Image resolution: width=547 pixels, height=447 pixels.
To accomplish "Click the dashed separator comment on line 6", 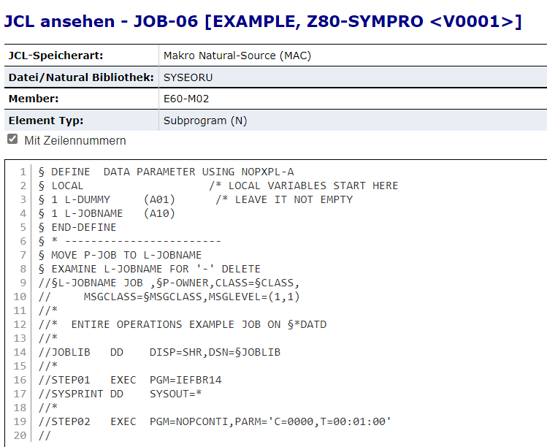I will [x=129, y=241].
